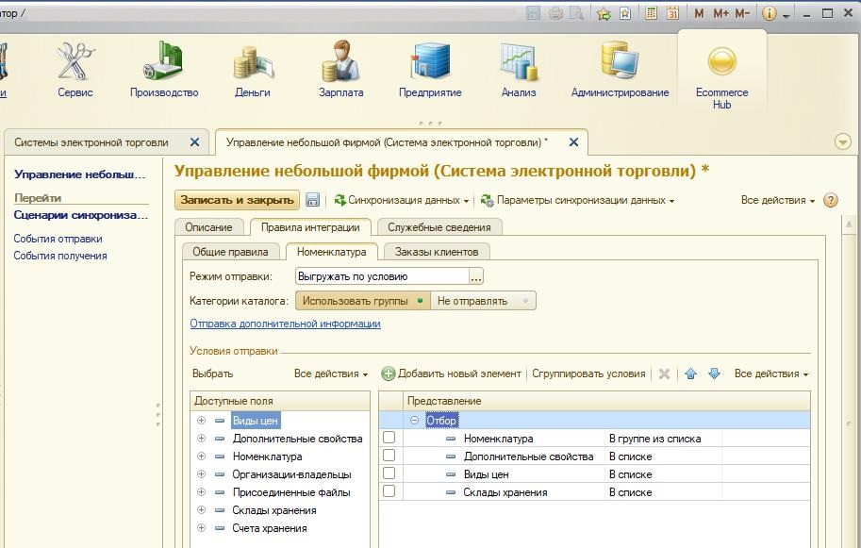The height and width of the screenshot is (548, 861).
Task: Open the Зарплата section icon
Action: pyautogui.click(x=340, y=62)
